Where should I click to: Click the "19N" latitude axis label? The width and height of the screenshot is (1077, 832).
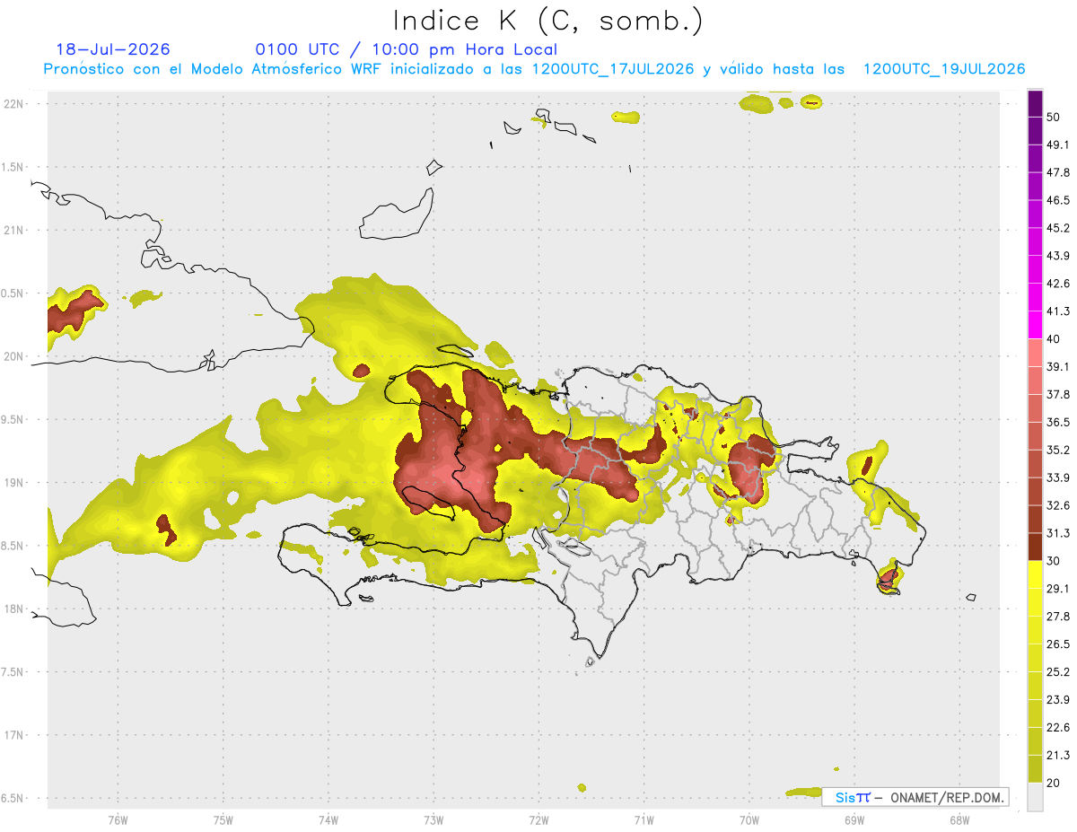point(14,483)
